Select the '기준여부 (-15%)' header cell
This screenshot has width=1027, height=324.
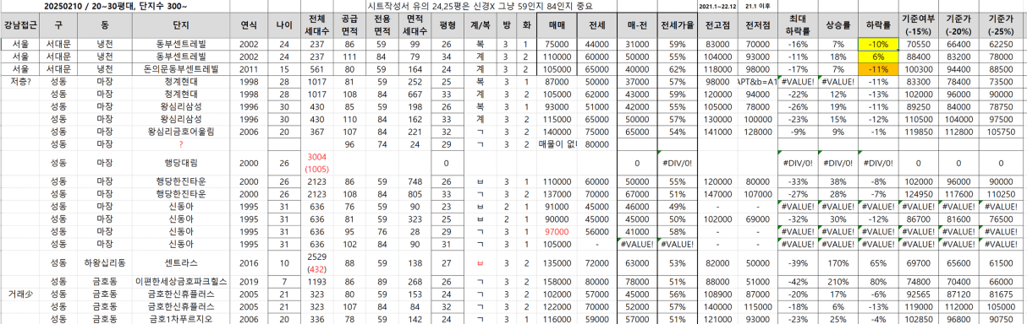pyautogui.click(x=918, y=24)
